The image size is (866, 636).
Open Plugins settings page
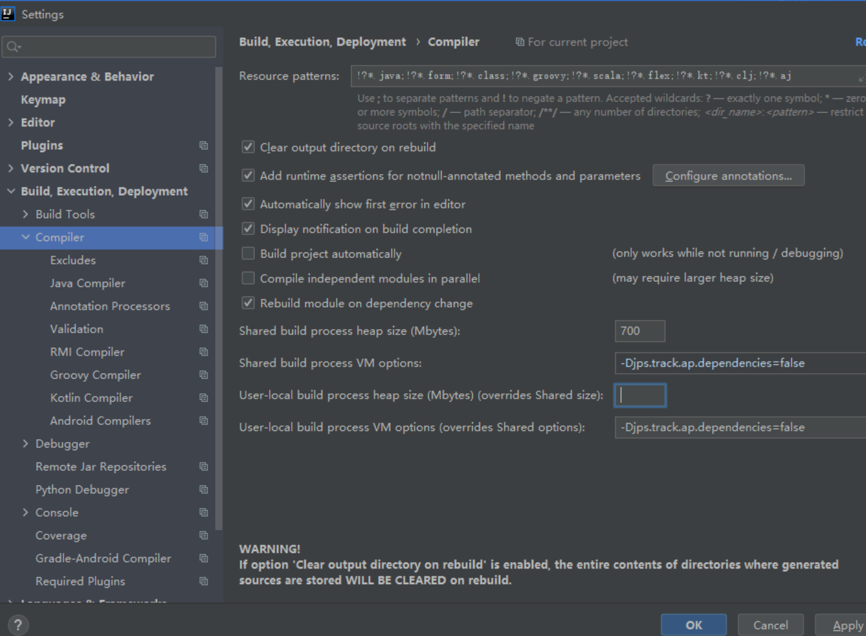coord(42,146)
